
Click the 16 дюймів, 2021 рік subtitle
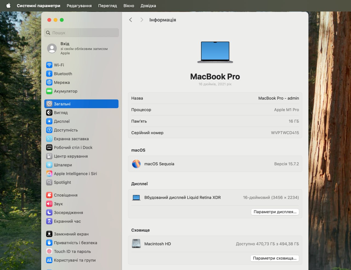point(215,84)
